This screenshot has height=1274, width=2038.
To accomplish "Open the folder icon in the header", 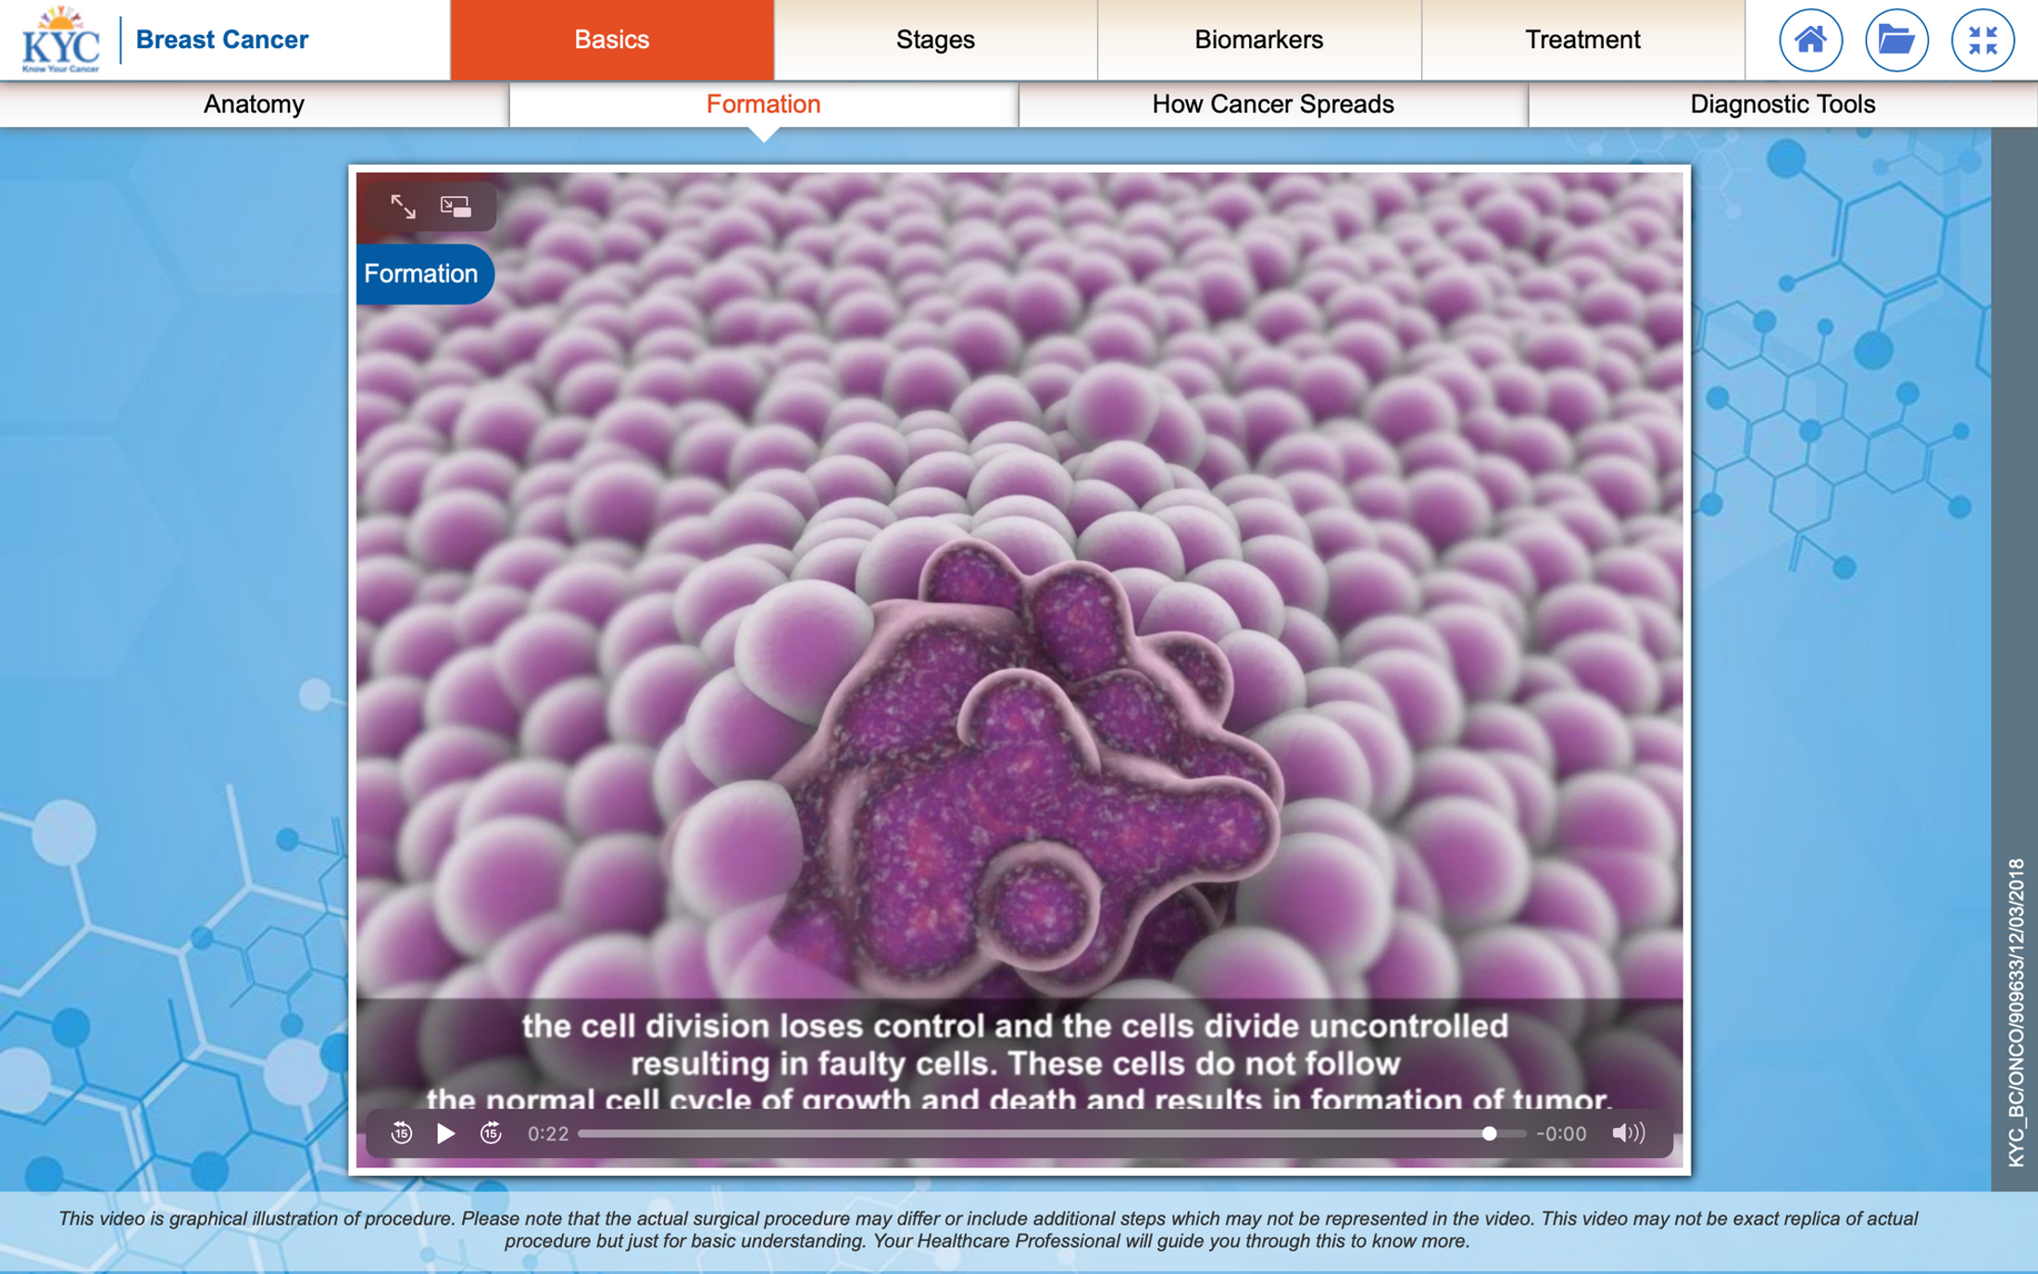I will [1895, 40].
